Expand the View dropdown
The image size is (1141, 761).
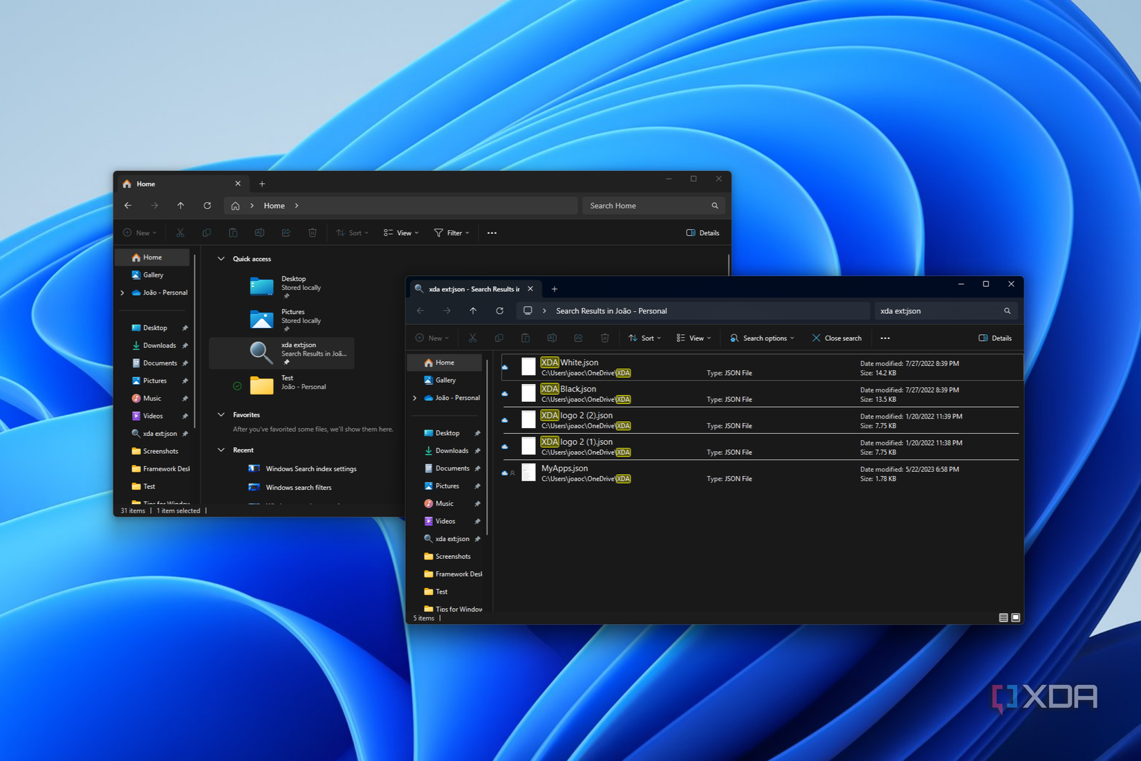tap(694, 338)
